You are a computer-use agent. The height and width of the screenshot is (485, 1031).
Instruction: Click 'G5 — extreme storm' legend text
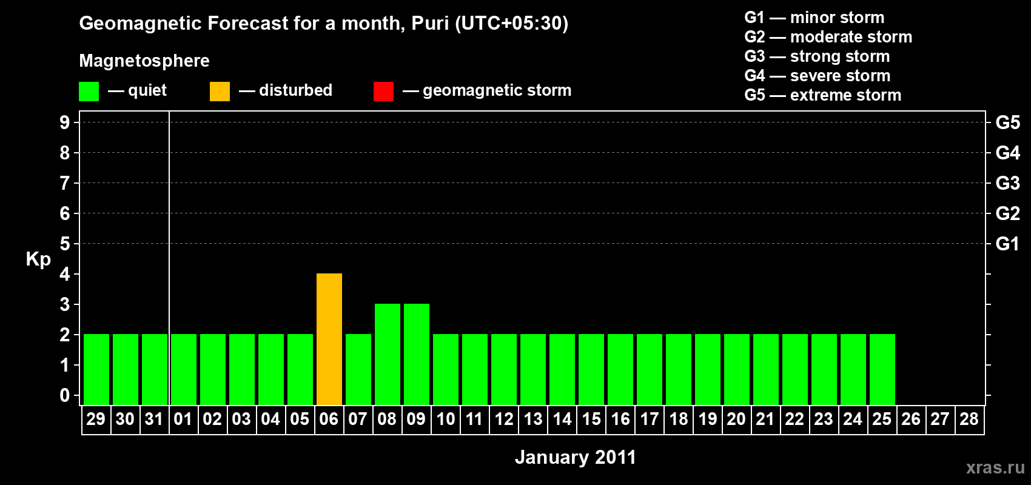823,95
